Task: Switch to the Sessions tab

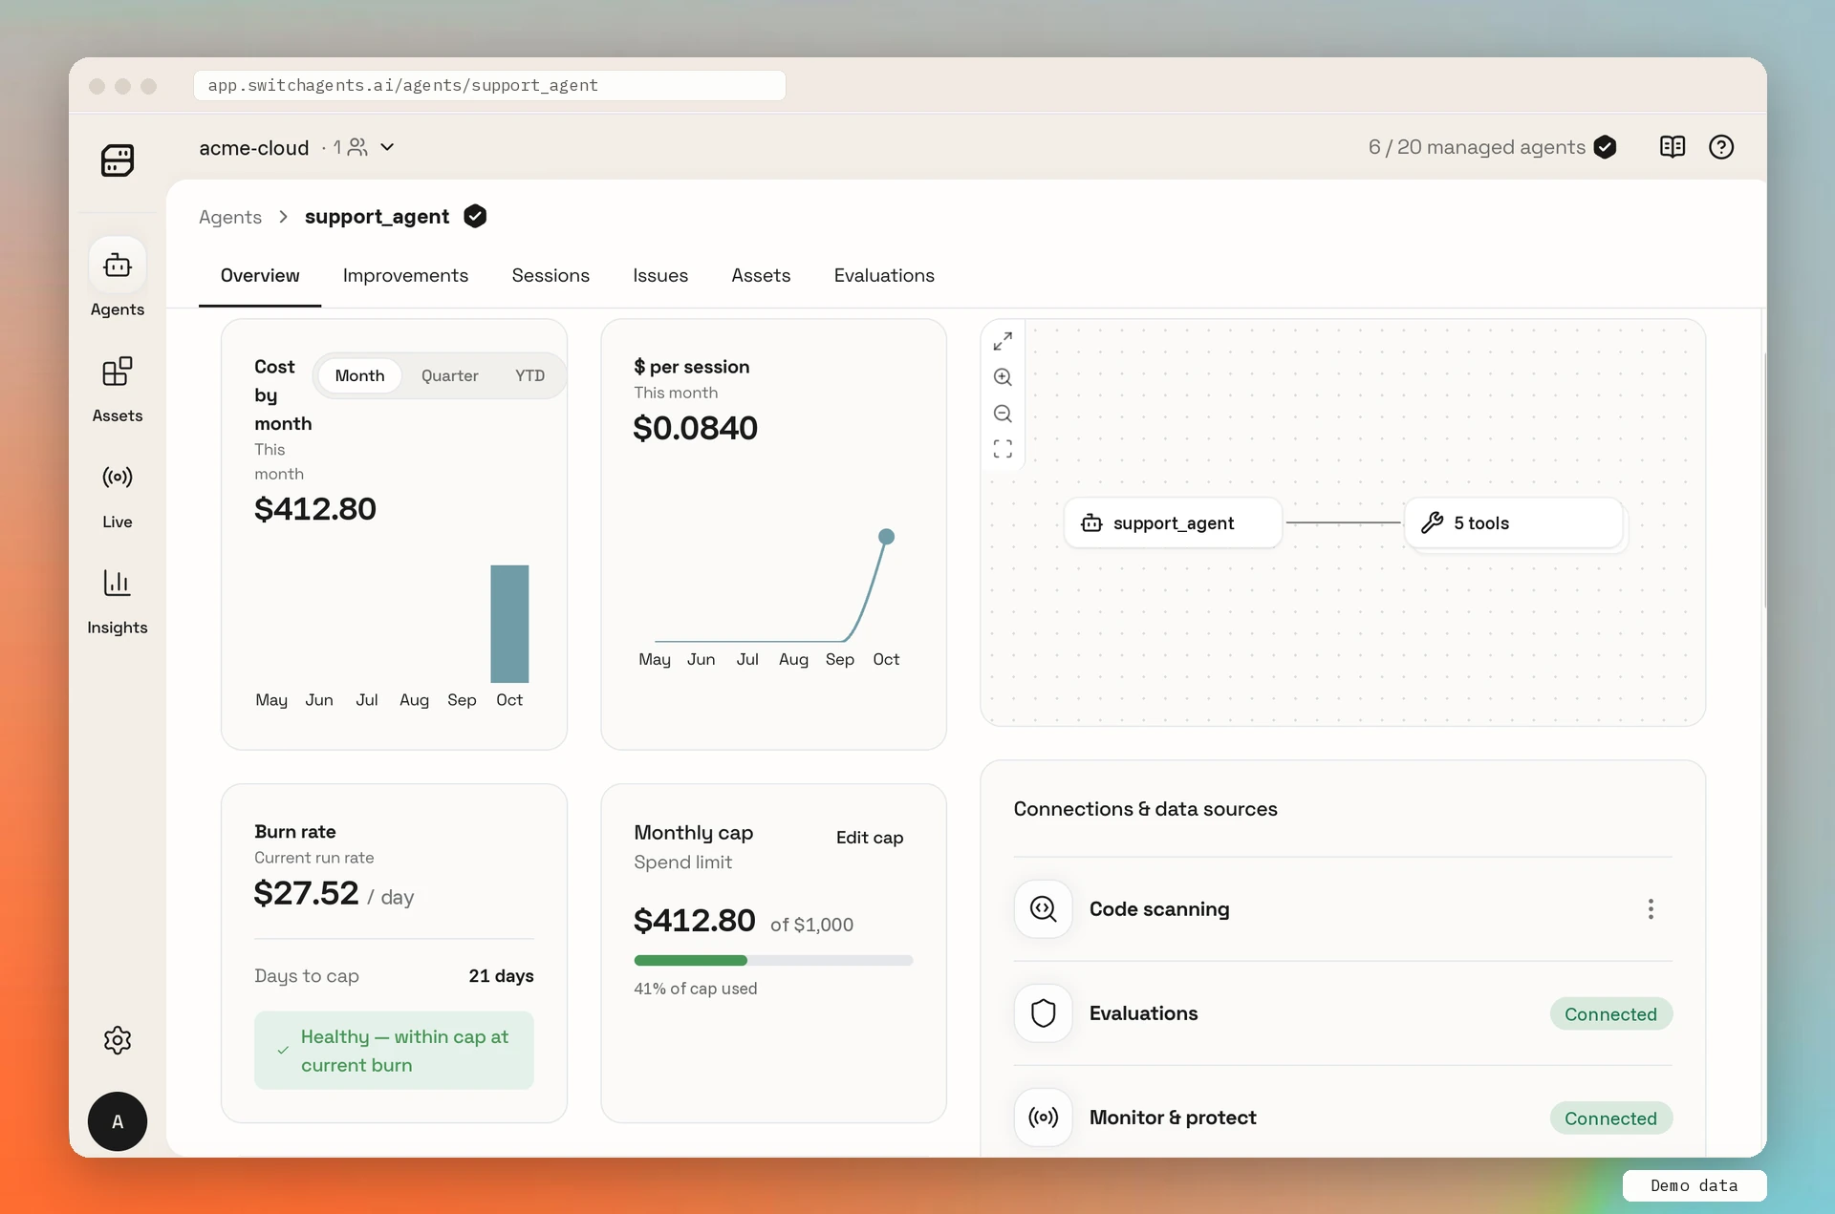Action: [550, 276]
